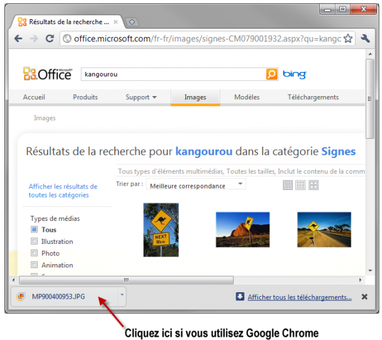
Task: Reload the page with the refresh icon
Action: [50, 38]
